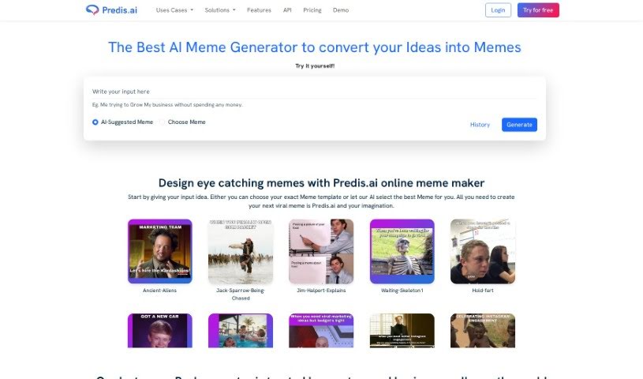
Task: Open the Got A New Car meme thumbnail
Action: pos(159,331)
